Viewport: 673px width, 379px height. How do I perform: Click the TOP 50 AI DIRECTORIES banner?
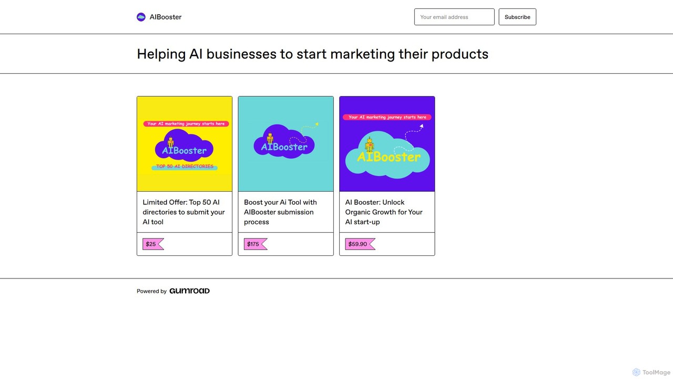pyautogui.click(x=185, y=166)
